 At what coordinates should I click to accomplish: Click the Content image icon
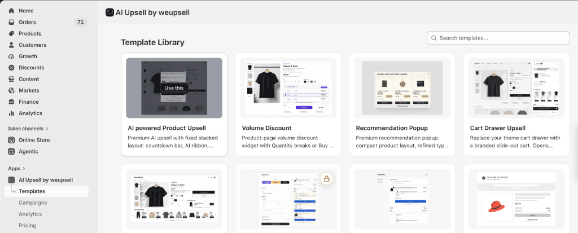[11, 79]
